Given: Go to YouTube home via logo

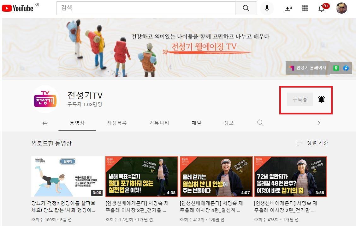Looking at the screenshot, I should 18,8.
